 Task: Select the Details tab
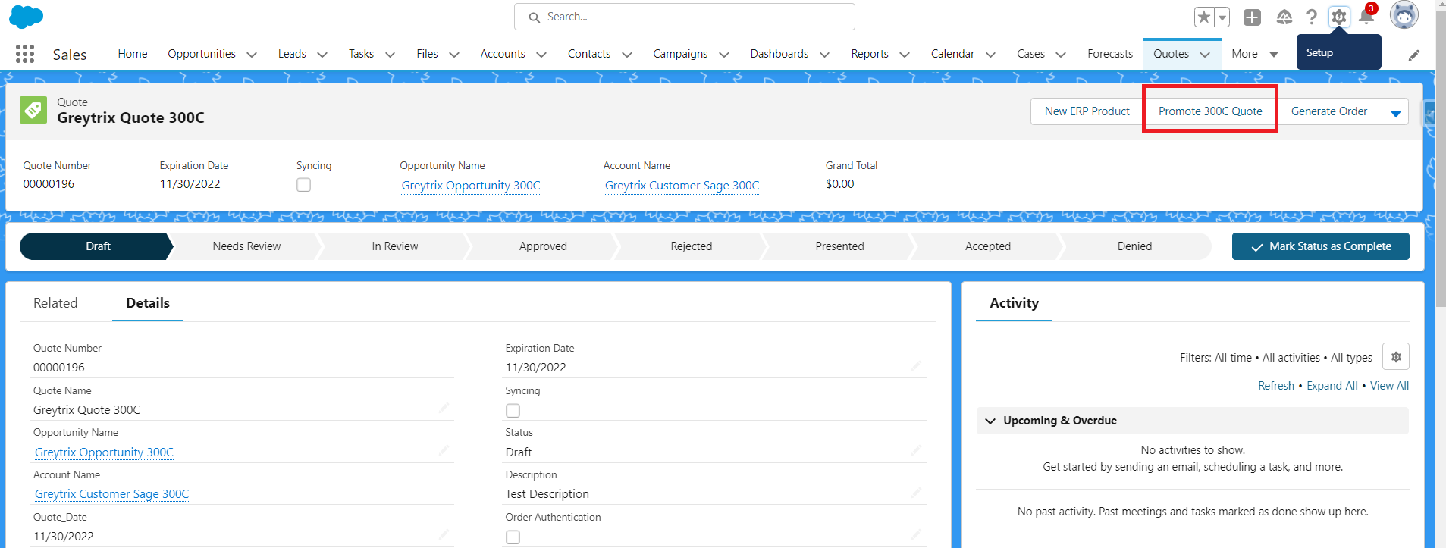[x=148, y=303]
